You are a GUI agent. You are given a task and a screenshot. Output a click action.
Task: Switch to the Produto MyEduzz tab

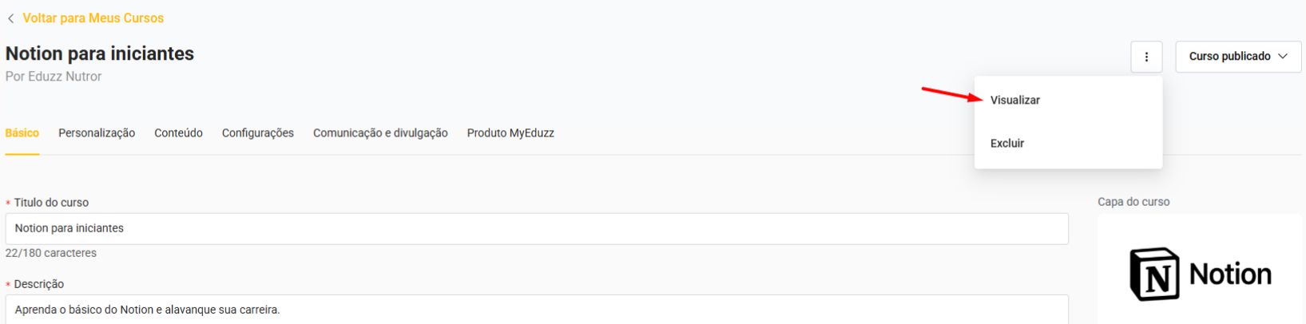click(x=510, y=133)
